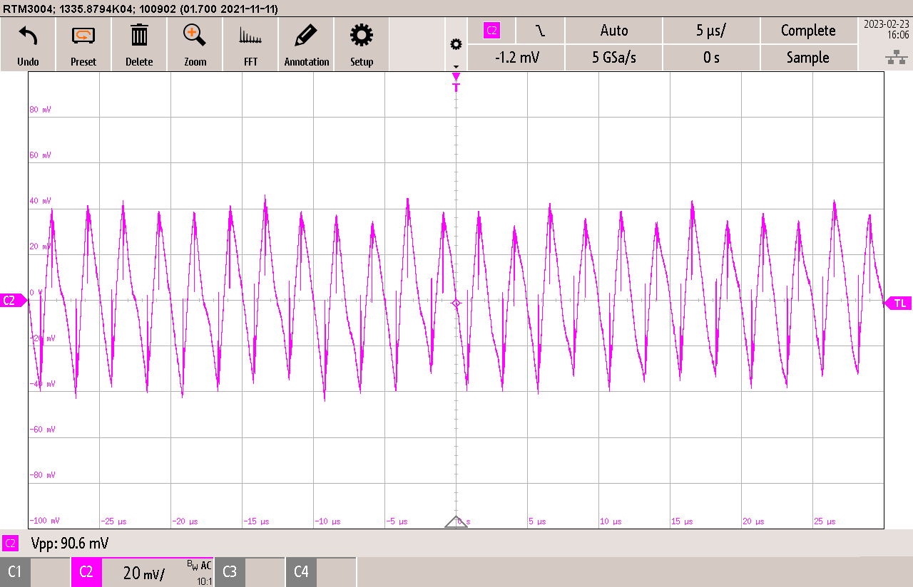
Task: Select the TL trigger level marker
Action: coord(898,303)
